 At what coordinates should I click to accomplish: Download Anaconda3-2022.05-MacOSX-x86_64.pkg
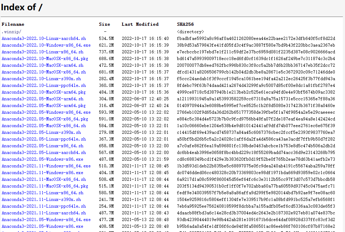pos(45,119)
